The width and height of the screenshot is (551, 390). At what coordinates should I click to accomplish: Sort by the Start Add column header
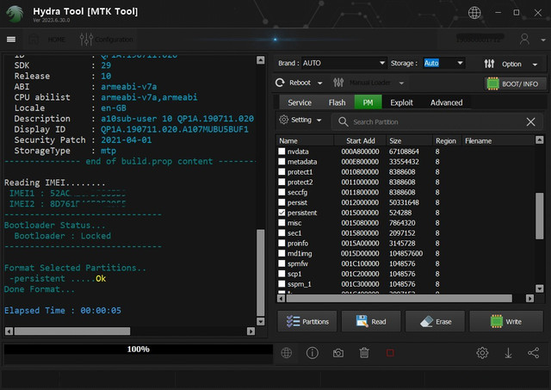(360, 140)
